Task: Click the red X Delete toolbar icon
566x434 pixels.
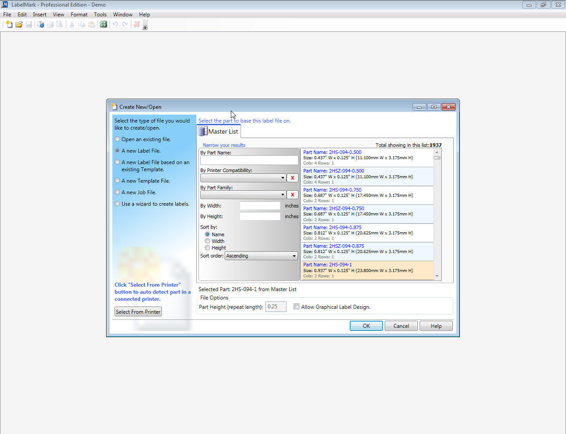Action: tap(137, 24)
